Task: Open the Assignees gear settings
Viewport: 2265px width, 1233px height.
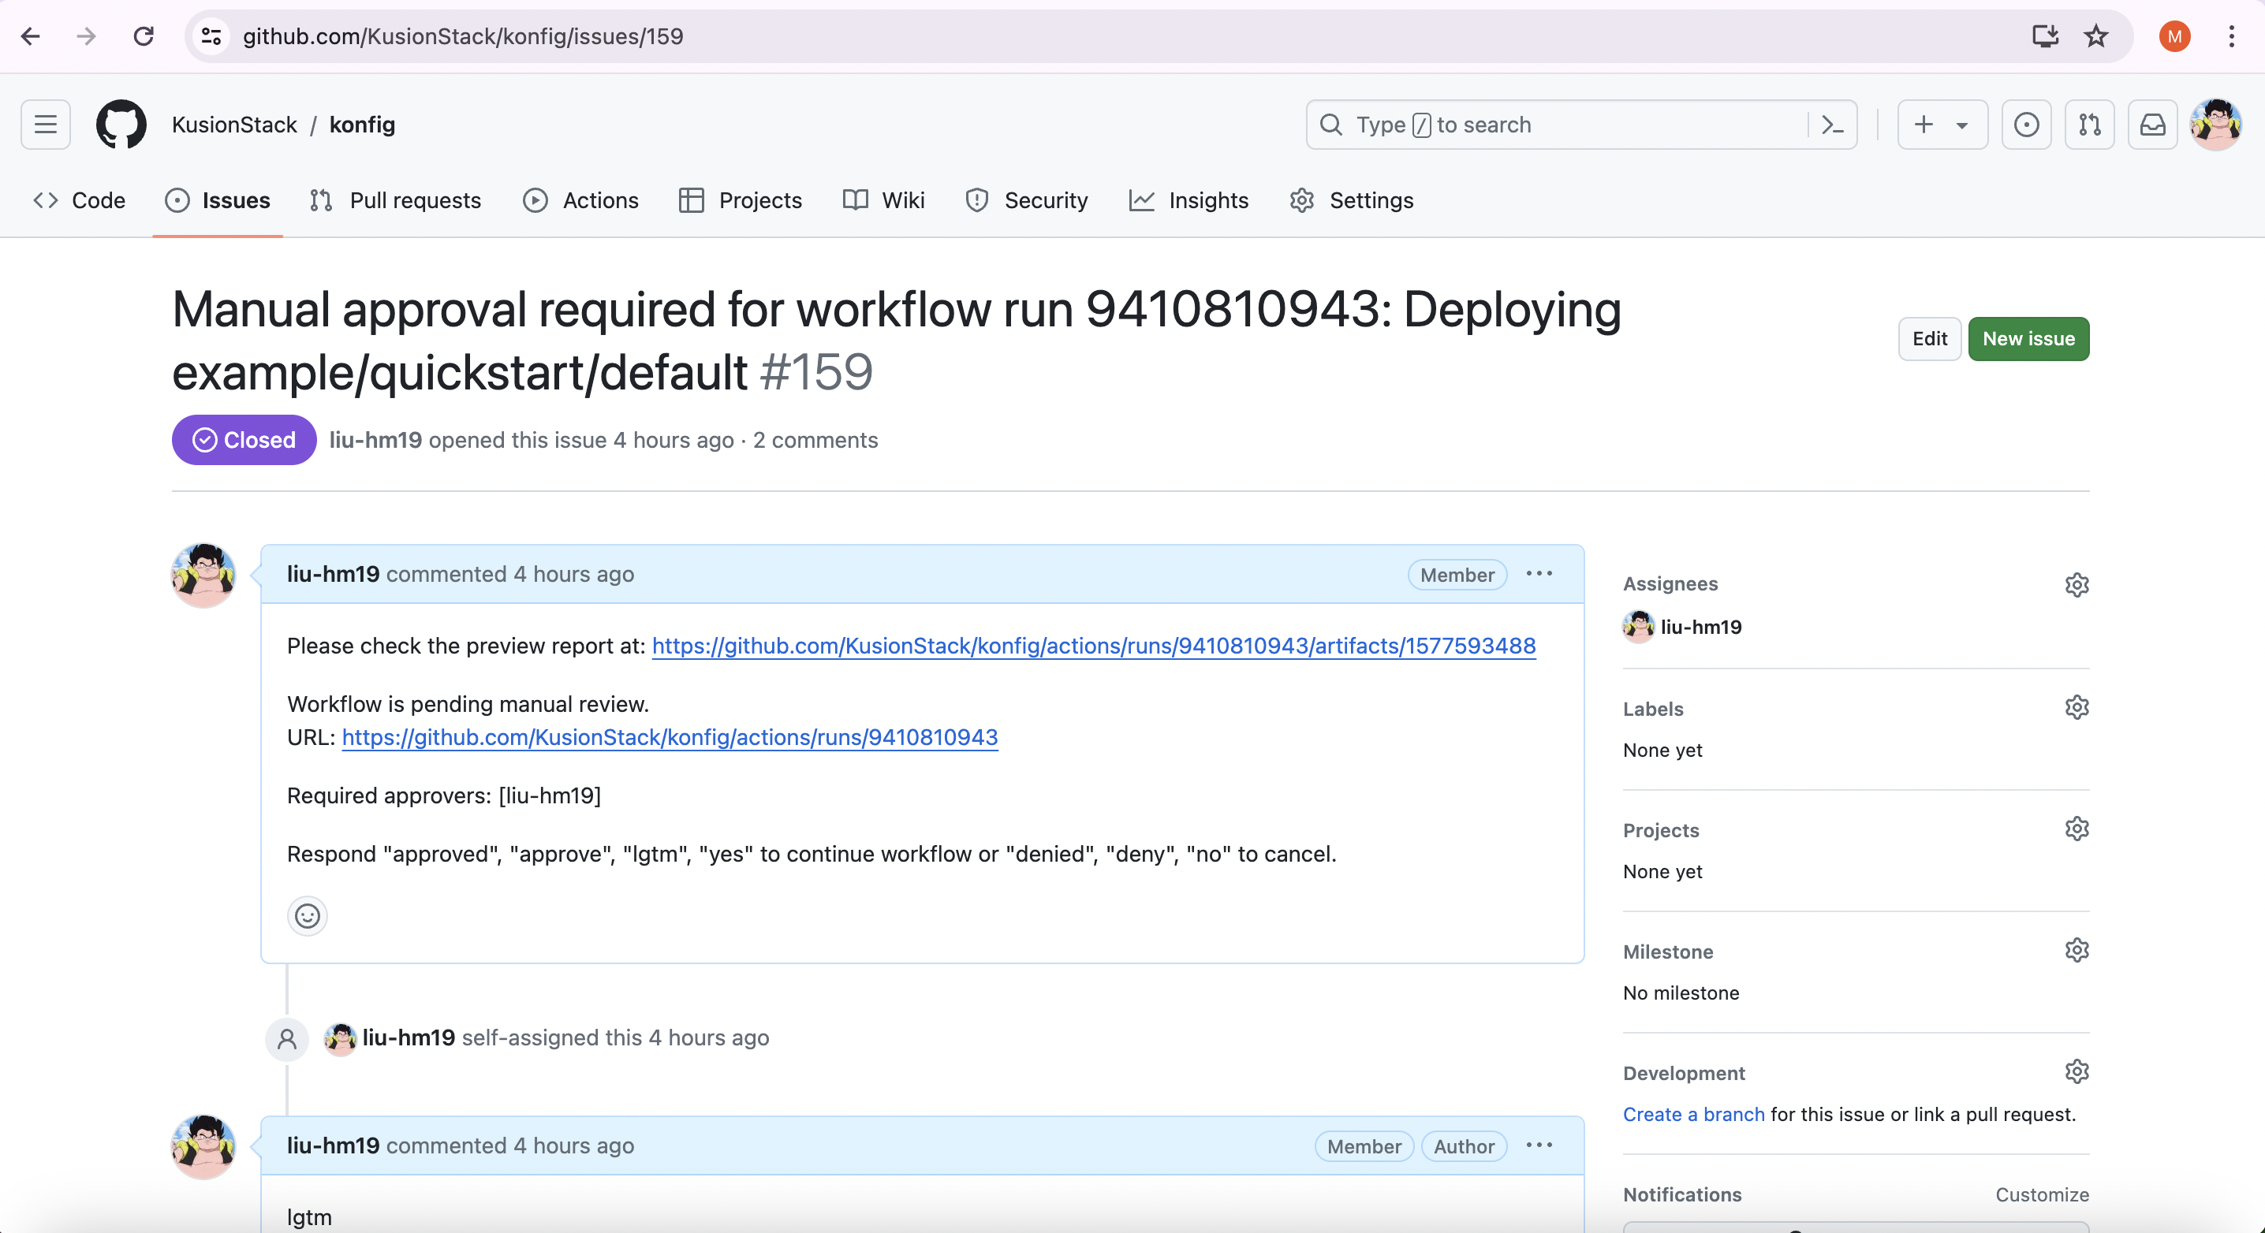Action: coord(2076,584)
